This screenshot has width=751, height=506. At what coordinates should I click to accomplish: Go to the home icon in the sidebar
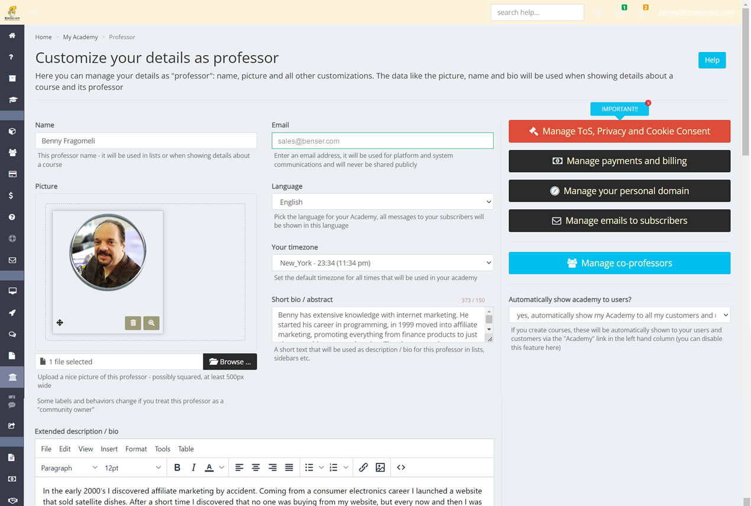[12, 35]
